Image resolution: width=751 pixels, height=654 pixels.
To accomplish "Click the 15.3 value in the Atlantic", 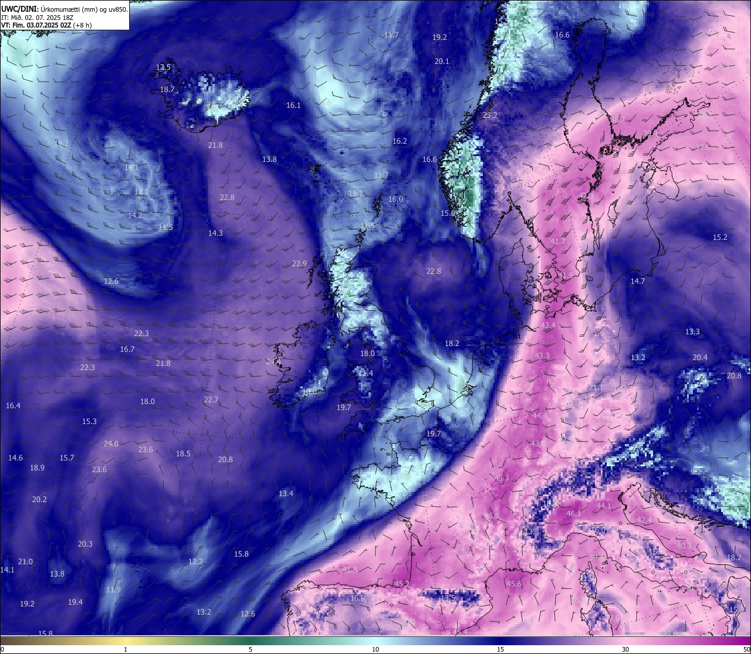I will point(89,422).
